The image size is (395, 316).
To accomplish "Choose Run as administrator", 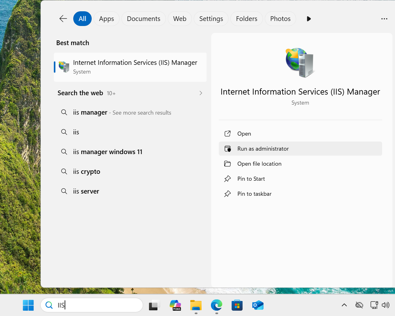I will [300, 149].
